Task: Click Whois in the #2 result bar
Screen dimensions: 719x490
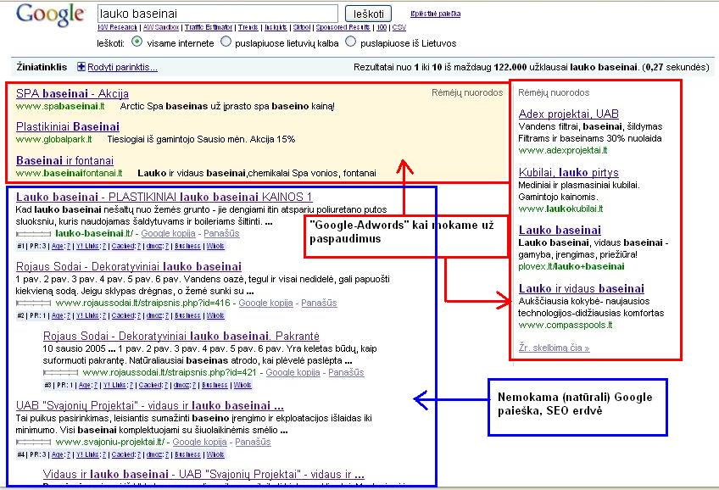Action: click(x=215, y=316)
